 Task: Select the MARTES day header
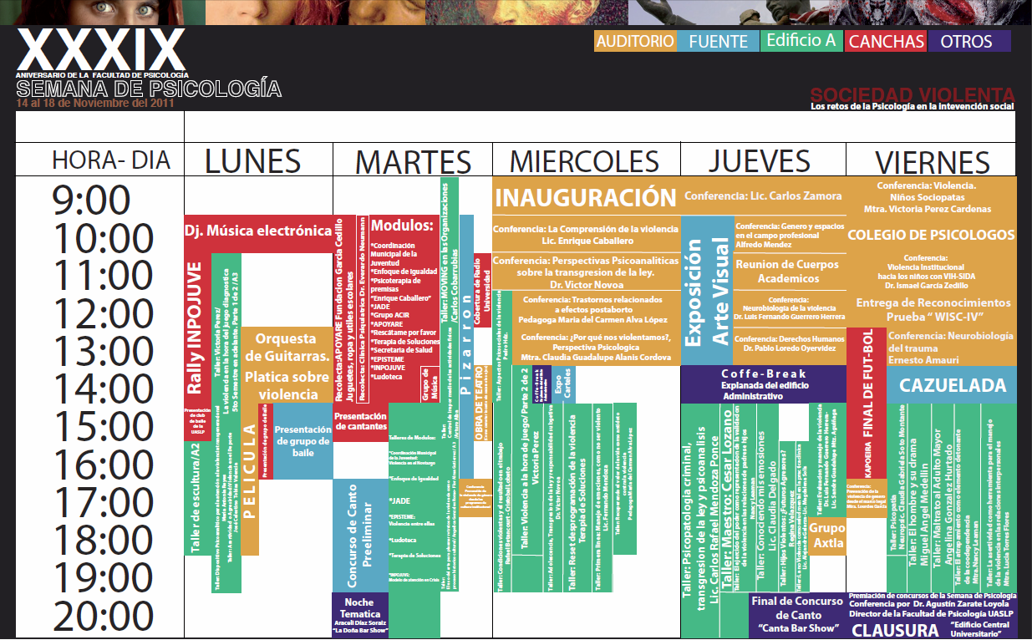pyautogui.click(x=414, y=161)
